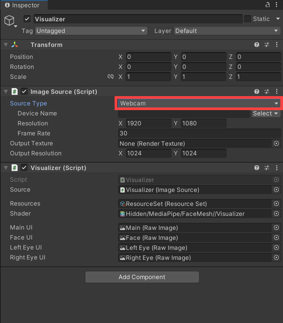Click the Frame Rate label
The height and width of the screenshot is (323, 283).
tap(34, 133)
